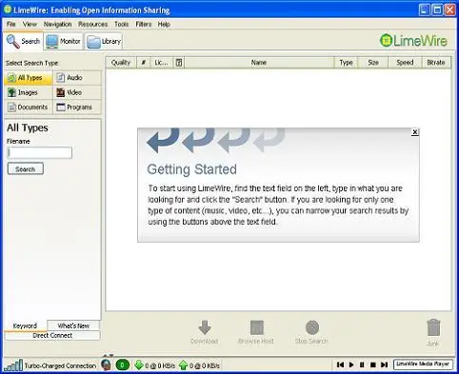
Task: Click the LimeWire logo
Action: pyautogui.click(x=413, y=41)
